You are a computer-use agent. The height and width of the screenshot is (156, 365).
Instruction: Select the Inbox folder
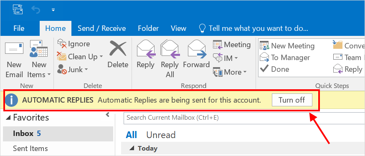pos(58,133)
